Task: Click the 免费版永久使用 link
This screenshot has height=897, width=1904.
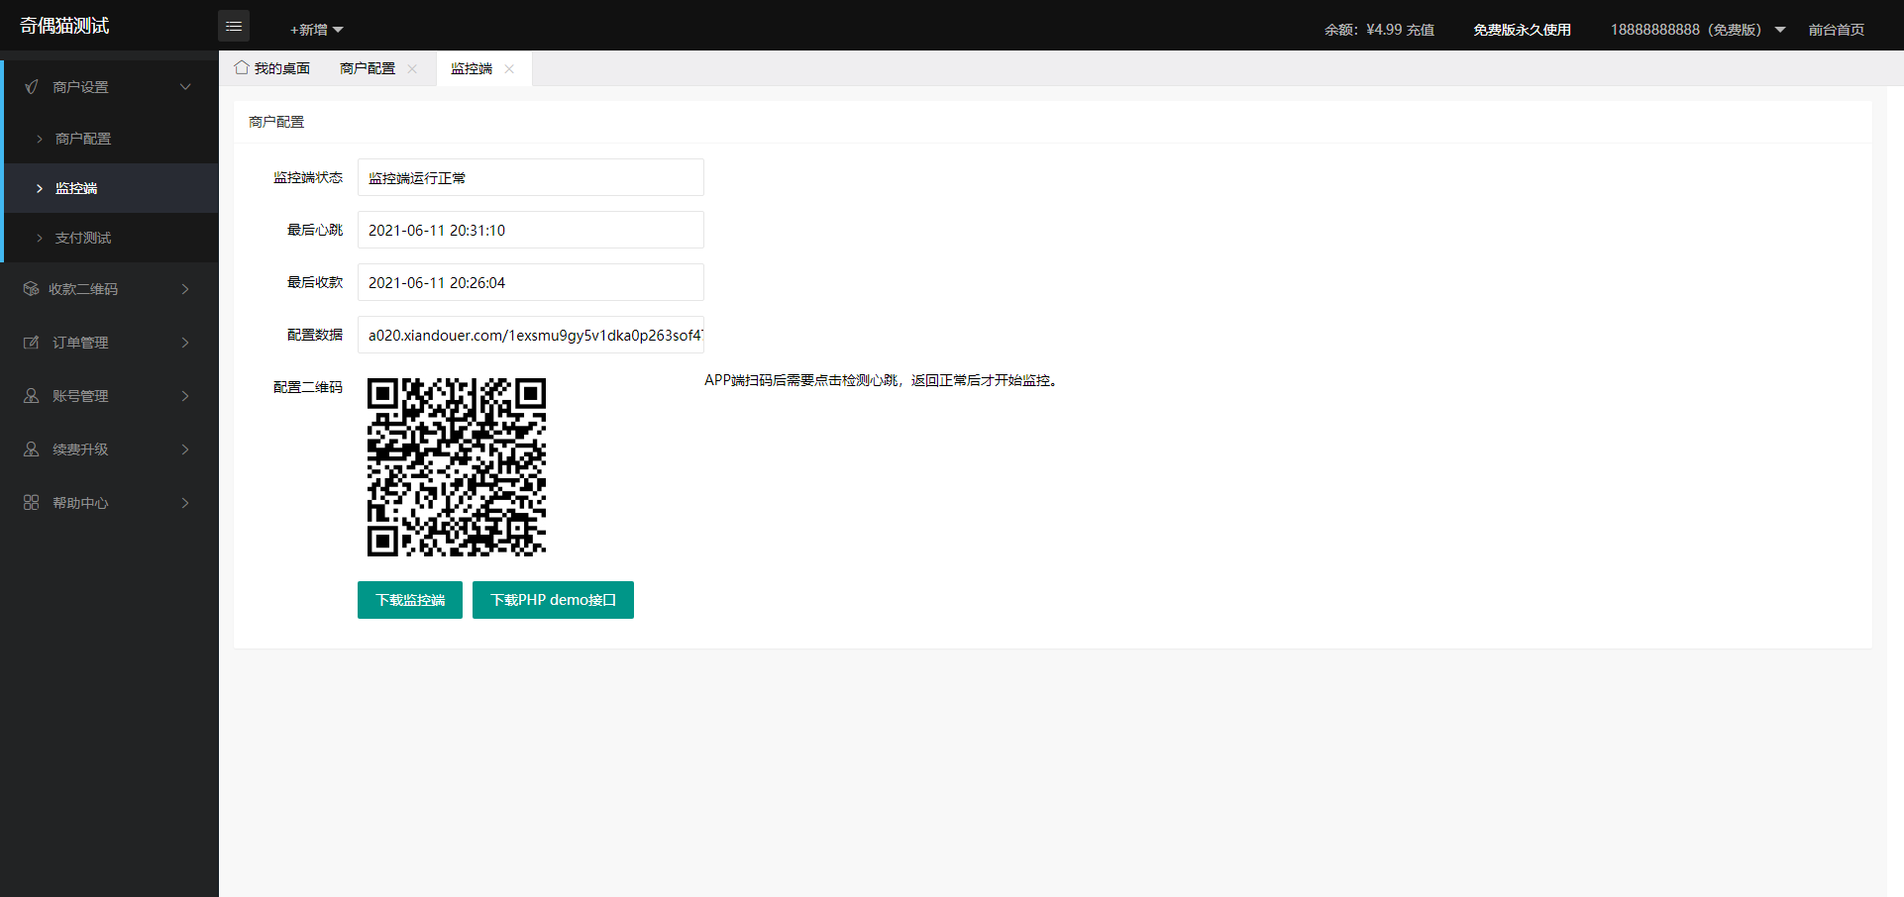Action: tap(1522, 30)
